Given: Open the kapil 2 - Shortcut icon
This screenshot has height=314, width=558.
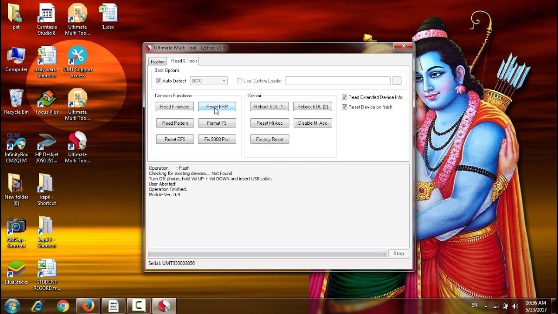Looking at the screenshot, I should [47, 232].
